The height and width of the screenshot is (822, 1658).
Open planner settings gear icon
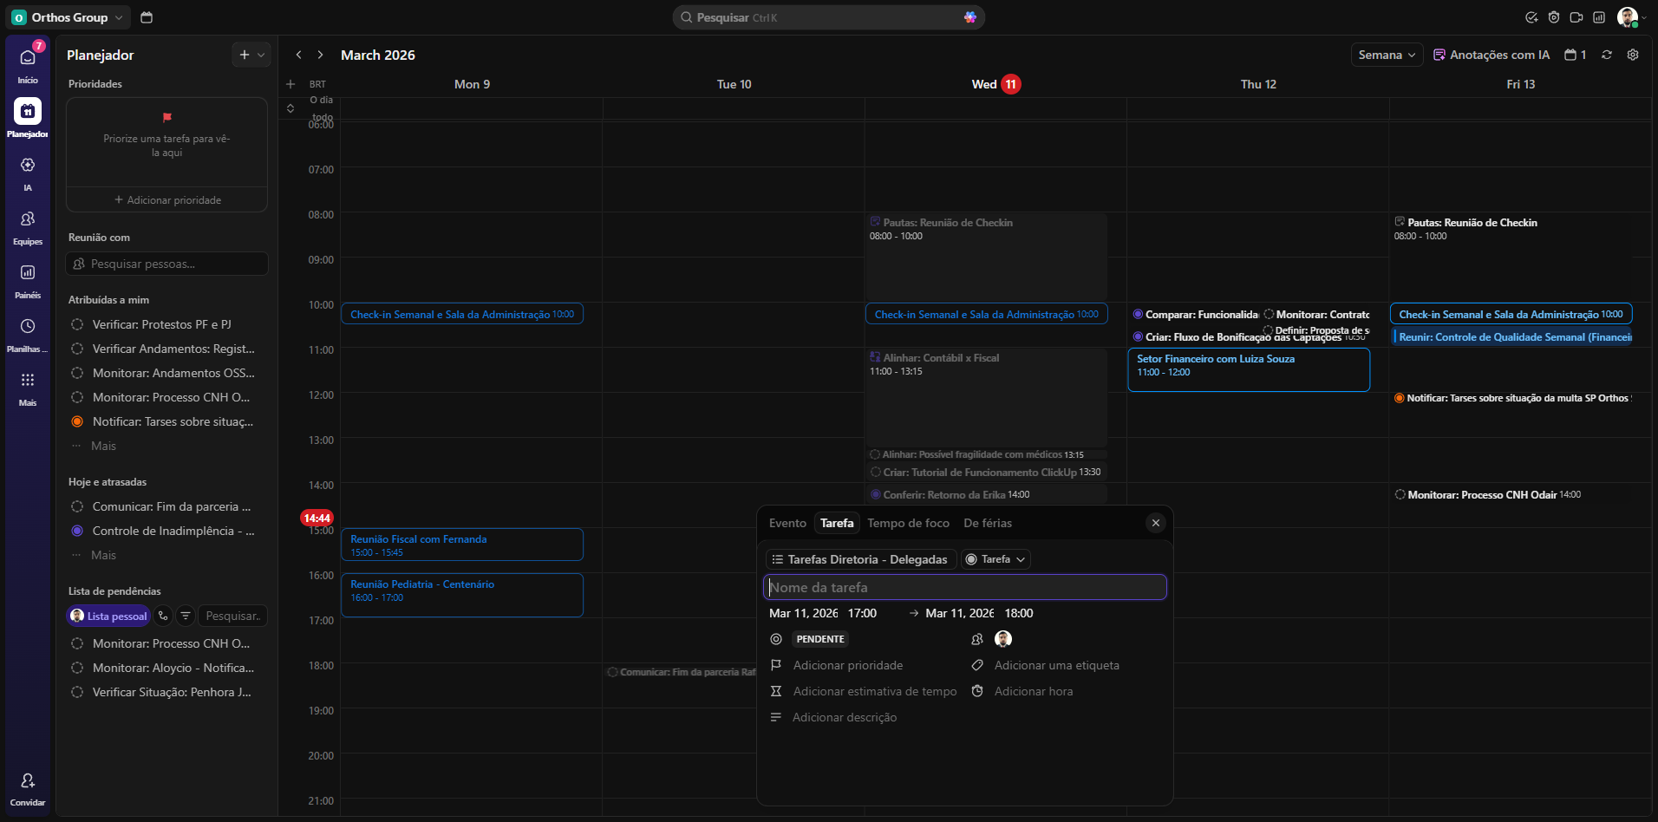[x=1633, y=55]
